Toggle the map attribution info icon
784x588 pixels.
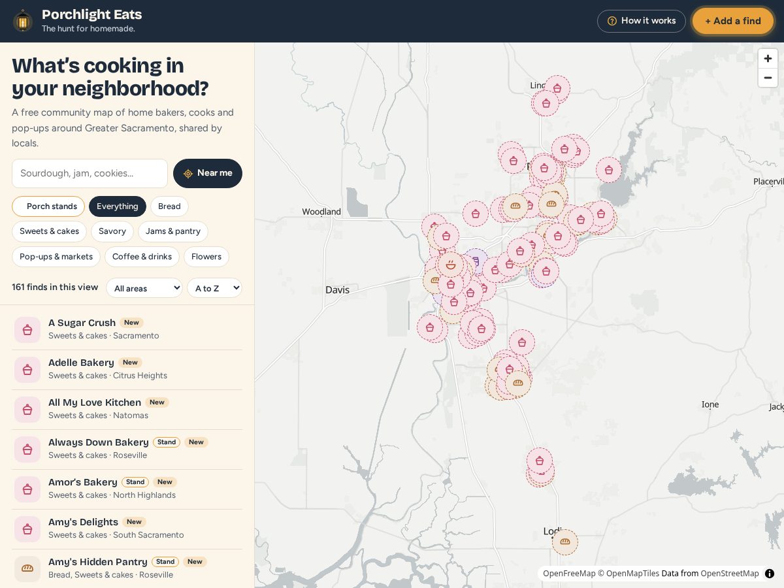[770, 574]
